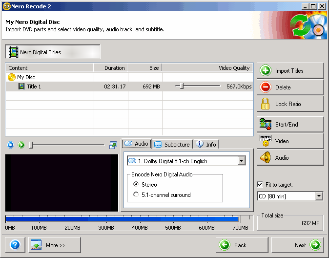The width and height of the screenshot is (329, 258).
Task: Open the Info tab
Action: pos(206,144)
